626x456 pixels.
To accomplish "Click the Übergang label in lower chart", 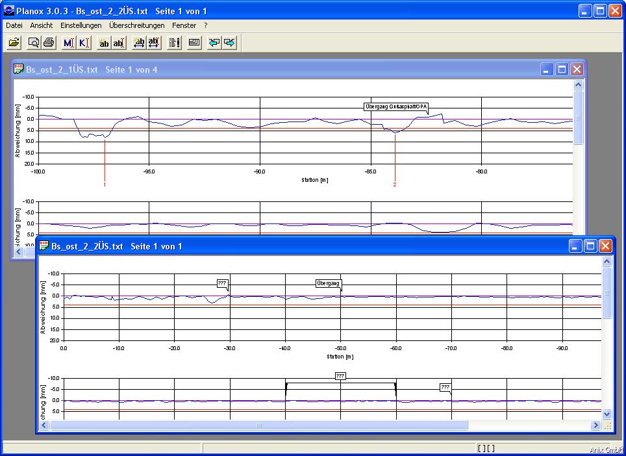I will pos(328,283).
